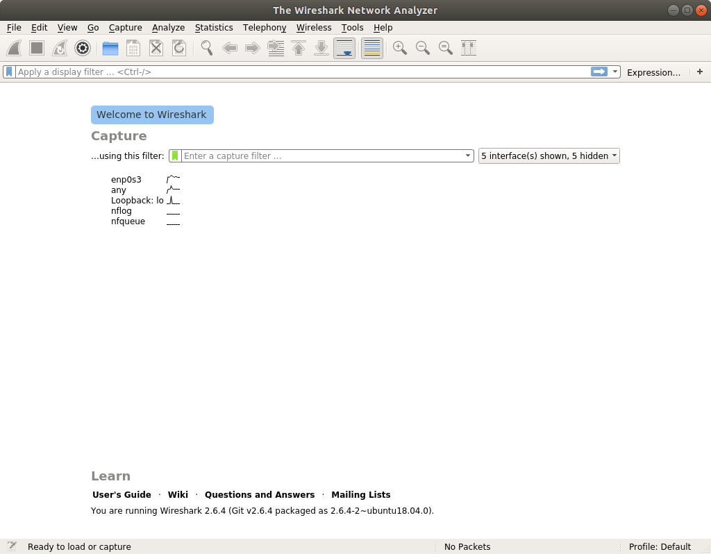This screenshot has width=711, height=554.
Task: Expand capture filter history dropdown
Action: [467, 156]
